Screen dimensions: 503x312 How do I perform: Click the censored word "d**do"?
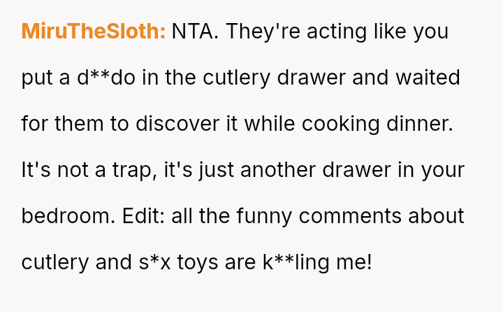(x=107, y=78)
